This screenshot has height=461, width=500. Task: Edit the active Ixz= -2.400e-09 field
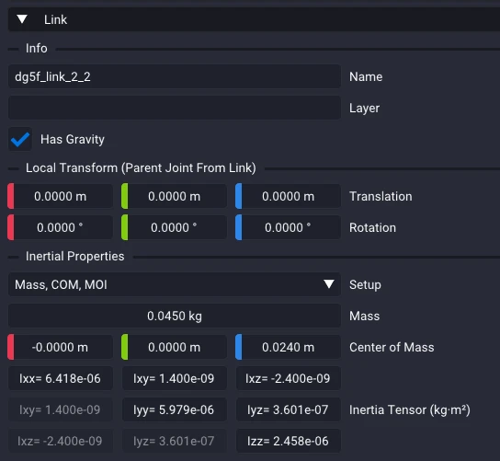click(289, 378)
